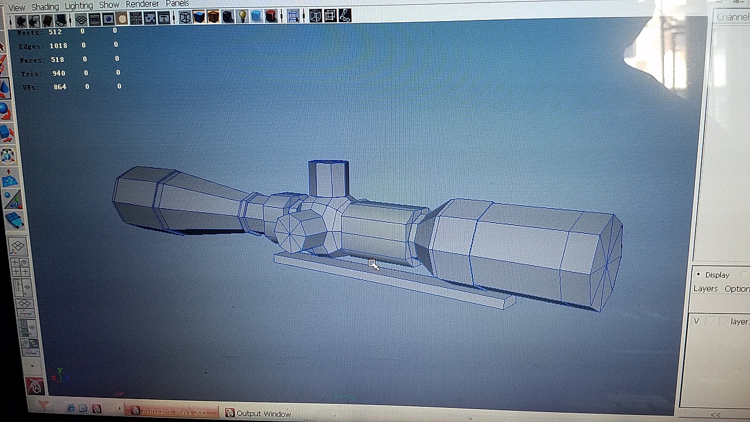
Task: Open Layers menu in layer editor
Action: coord(705,288)
